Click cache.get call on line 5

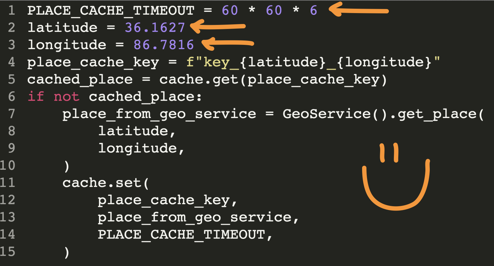(x=273, y=80)
